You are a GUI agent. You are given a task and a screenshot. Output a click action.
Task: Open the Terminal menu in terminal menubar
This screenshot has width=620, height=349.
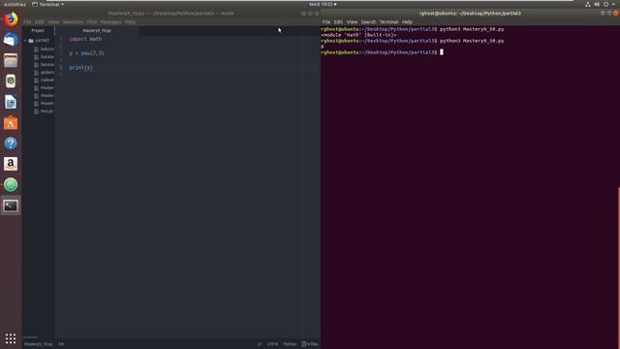tap(388, 22)
